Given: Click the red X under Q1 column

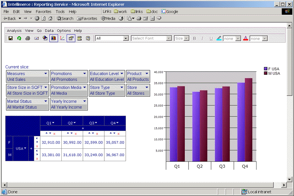Looking at the screenshot, I should pyautogui.click(x=54, y=134).
